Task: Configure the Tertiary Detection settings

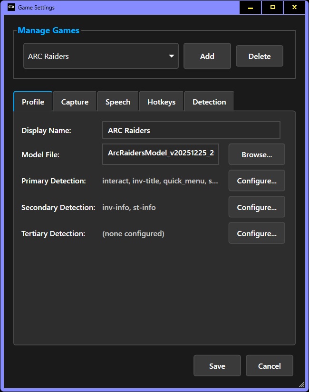Action: [x=257, y=233]
